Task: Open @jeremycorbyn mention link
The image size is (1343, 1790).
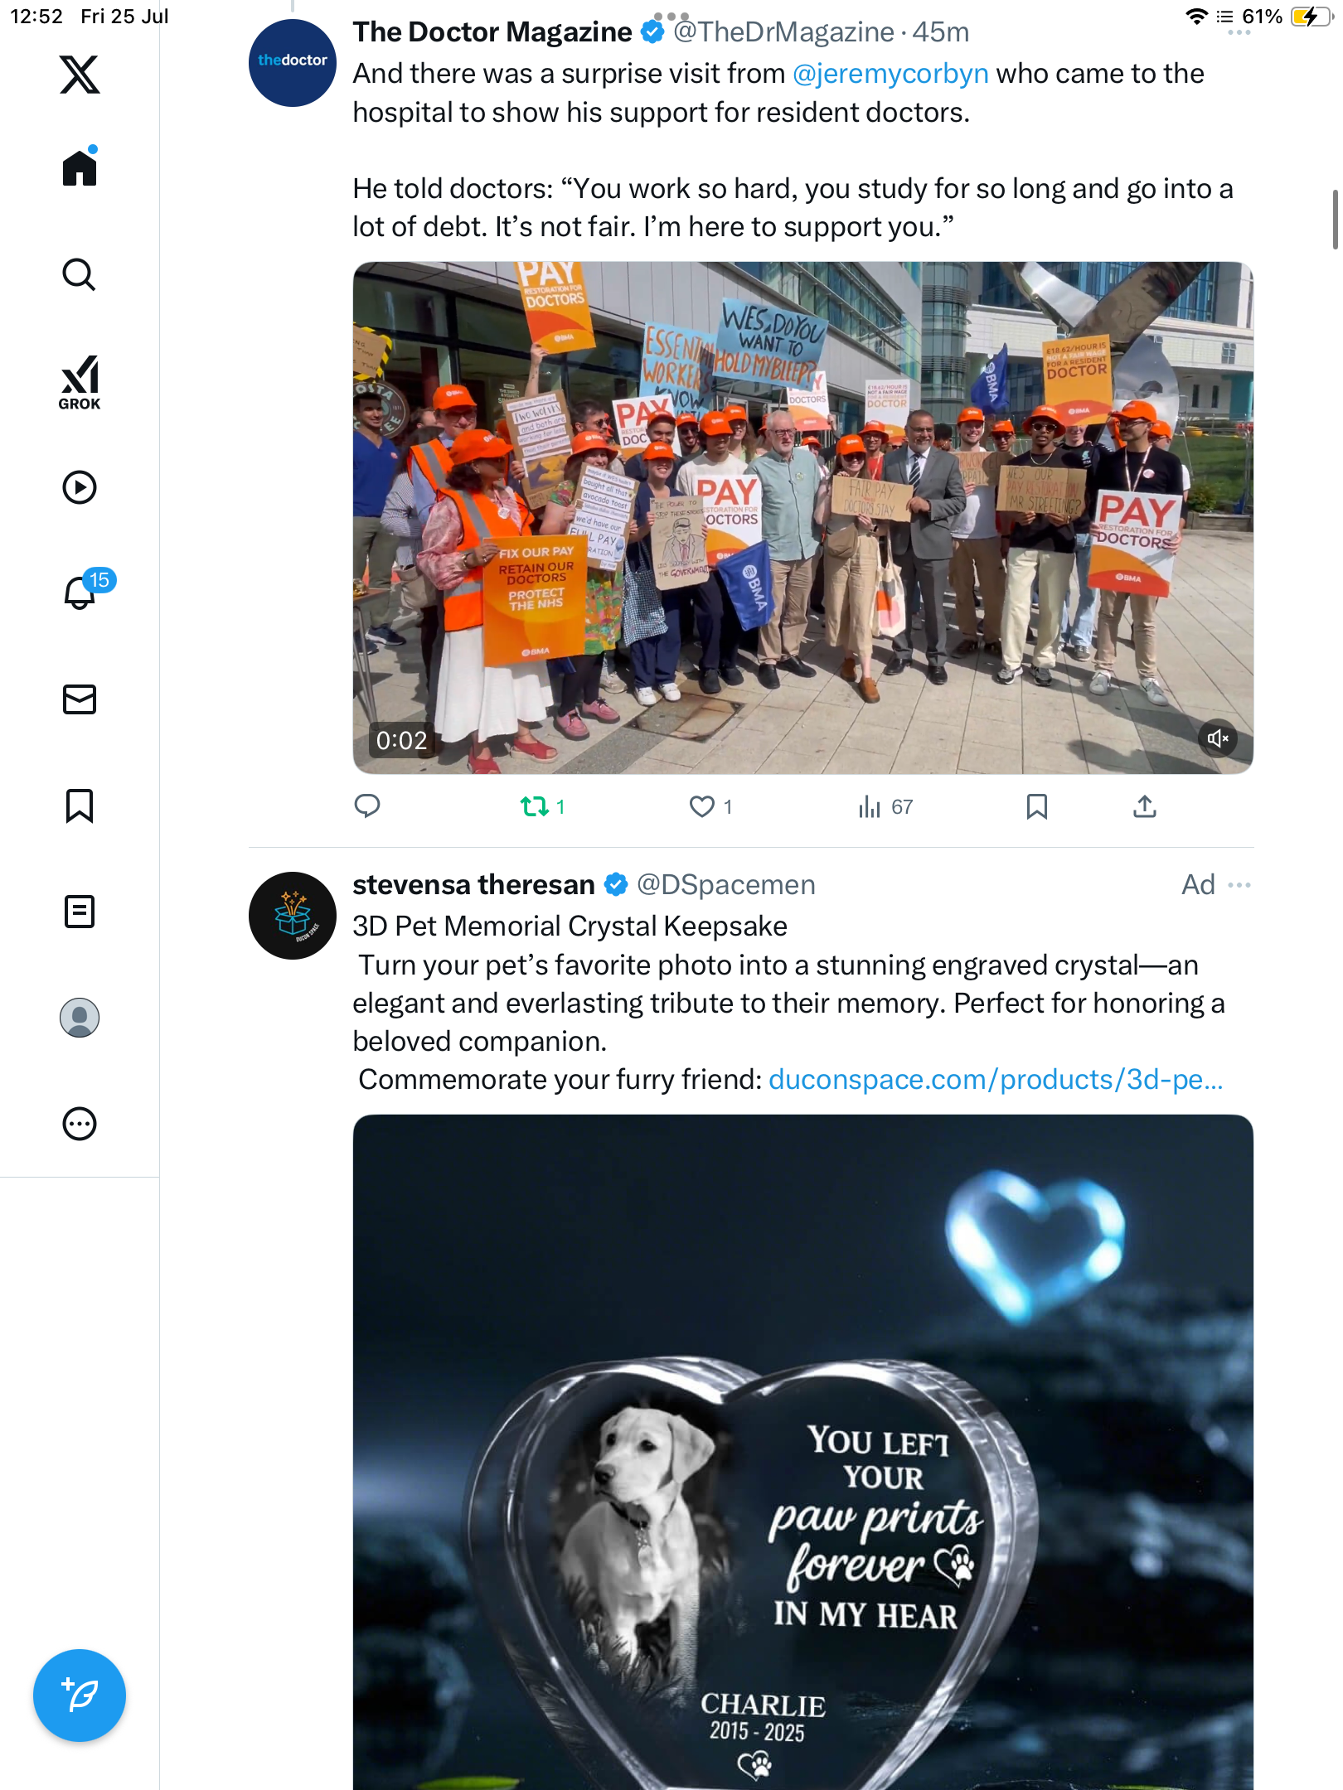Action: click(890, 74)
